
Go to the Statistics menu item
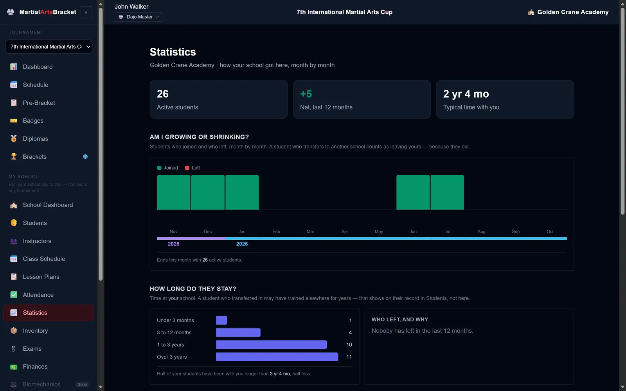pos(49,313)
